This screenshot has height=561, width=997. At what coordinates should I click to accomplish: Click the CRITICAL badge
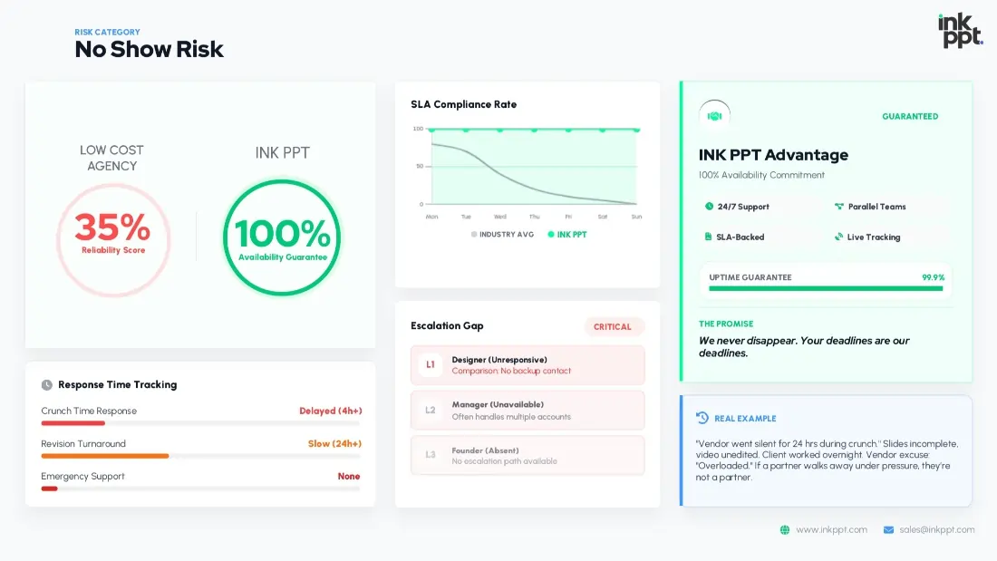click(x=613, y=327)
